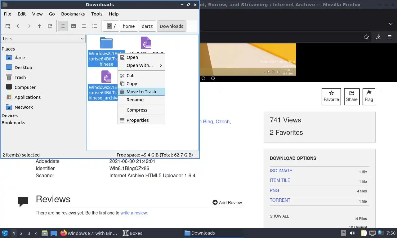Open Desktop in Places sidebar
397x238 pixels.
coord(23,68)
